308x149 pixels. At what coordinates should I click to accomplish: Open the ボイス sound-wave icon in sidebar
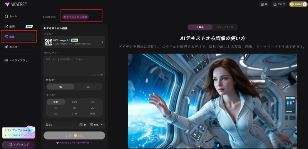coord(6,47)
